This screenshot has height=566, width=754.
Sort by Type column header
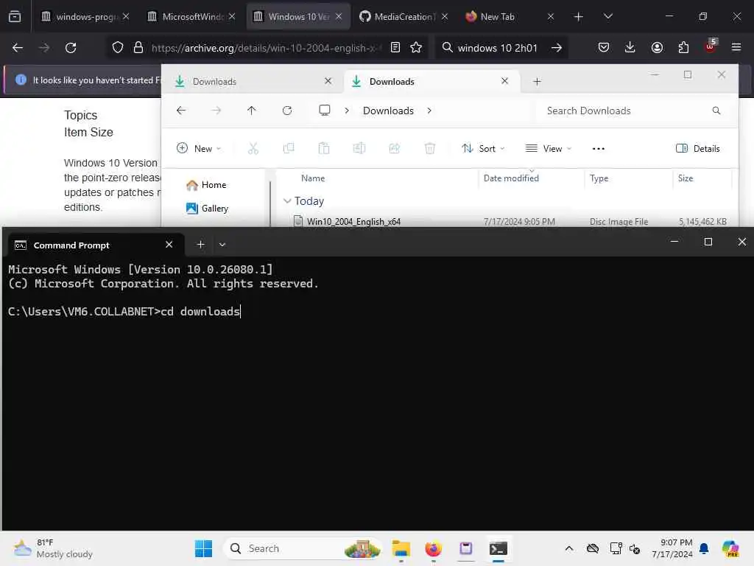pos(599,178)
